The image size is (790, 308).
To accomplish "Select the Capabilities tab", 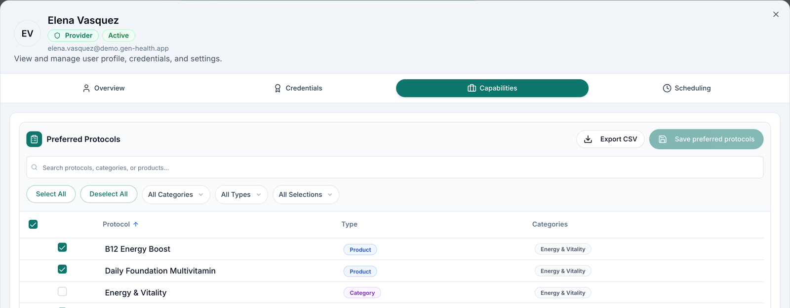I will [492, 88].
